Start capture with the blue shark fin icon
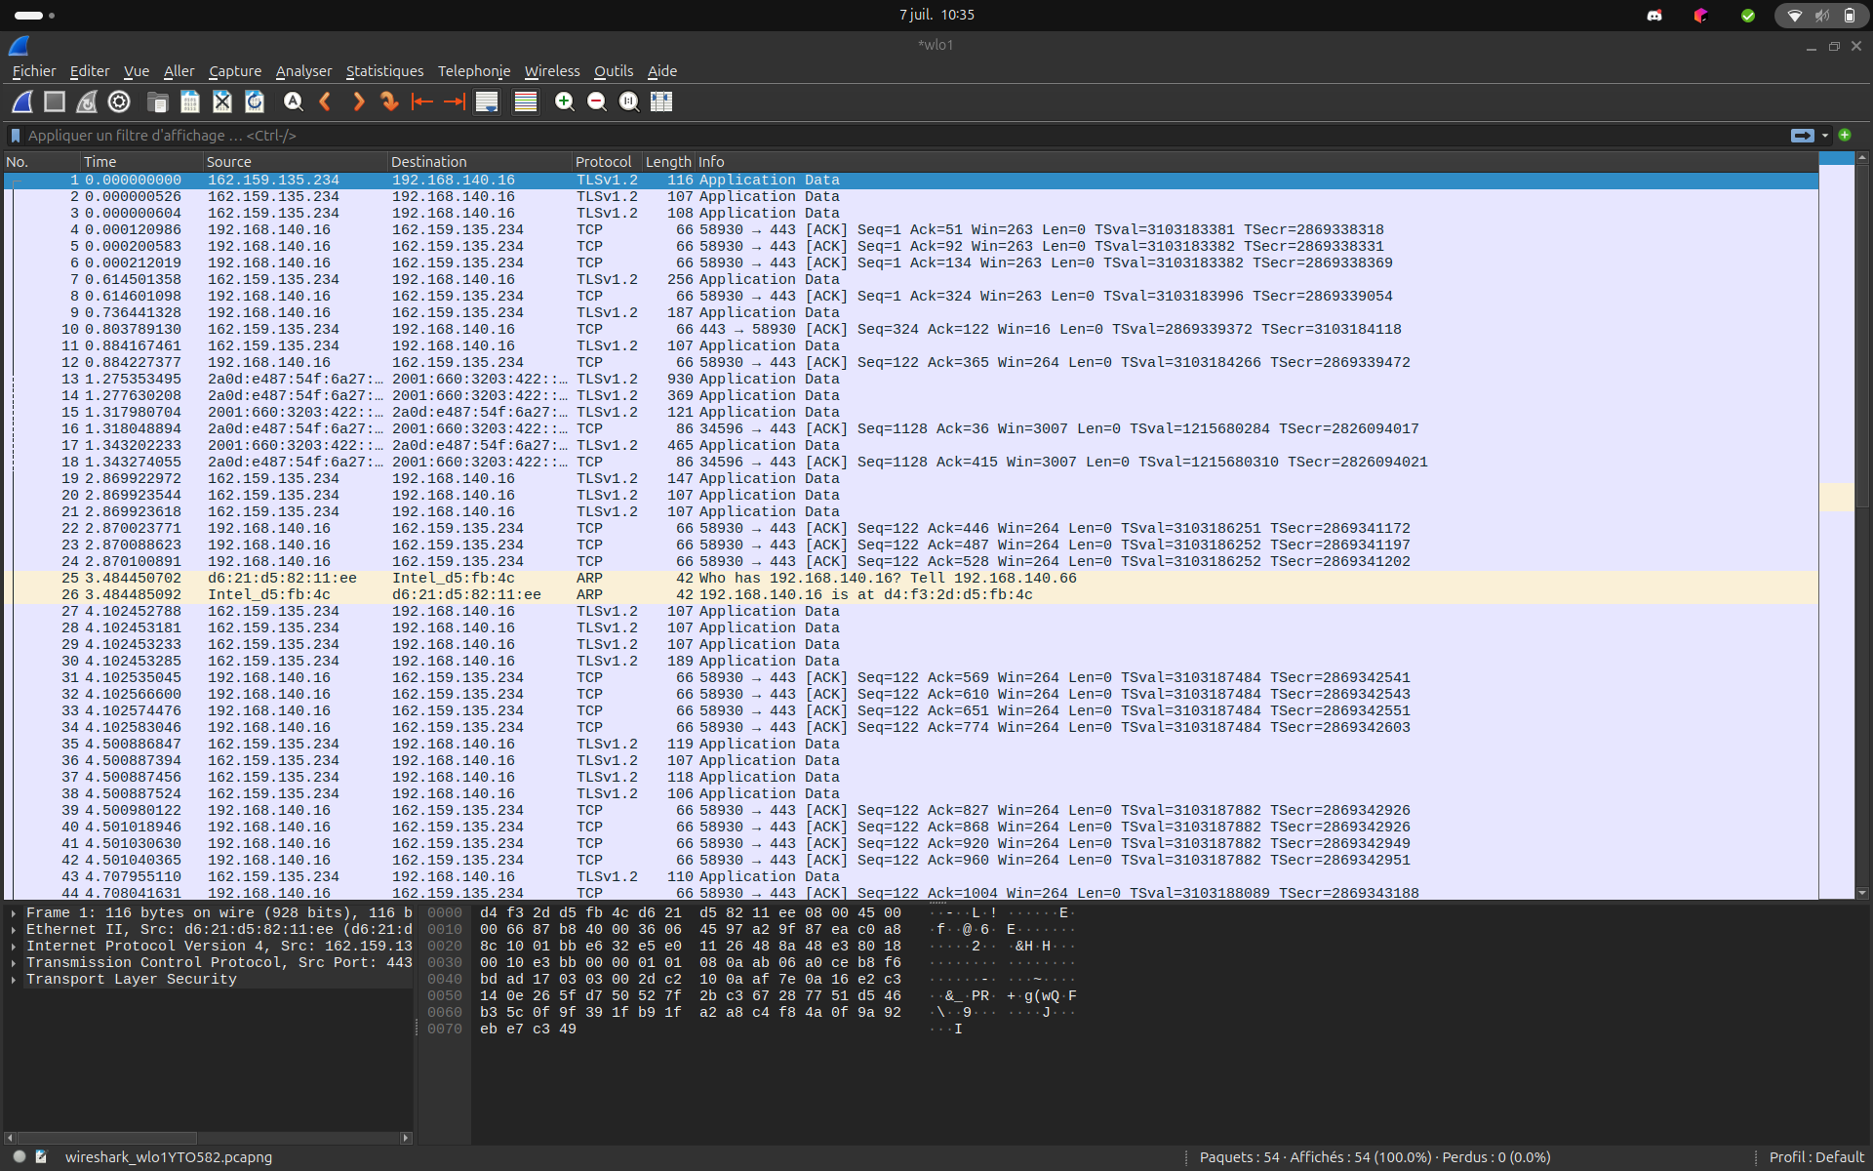The image size is (1873, 1171). point(22,101)
